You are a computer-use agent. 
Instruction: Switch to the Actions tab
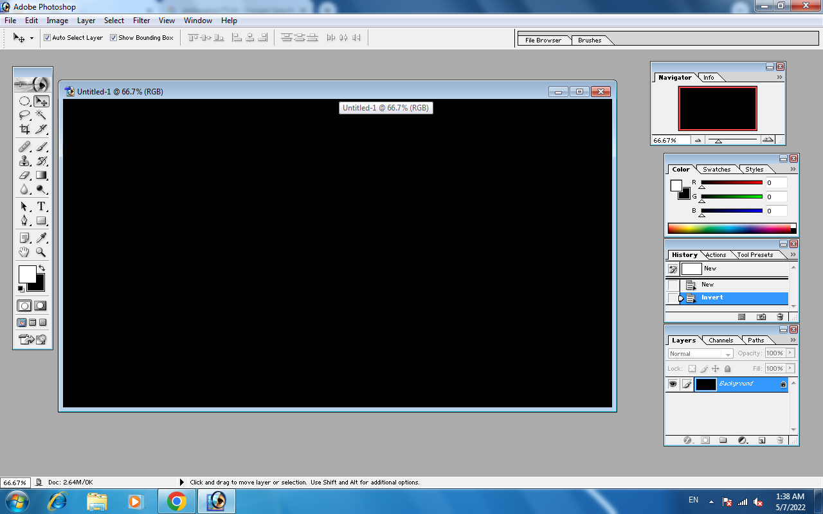716,255
